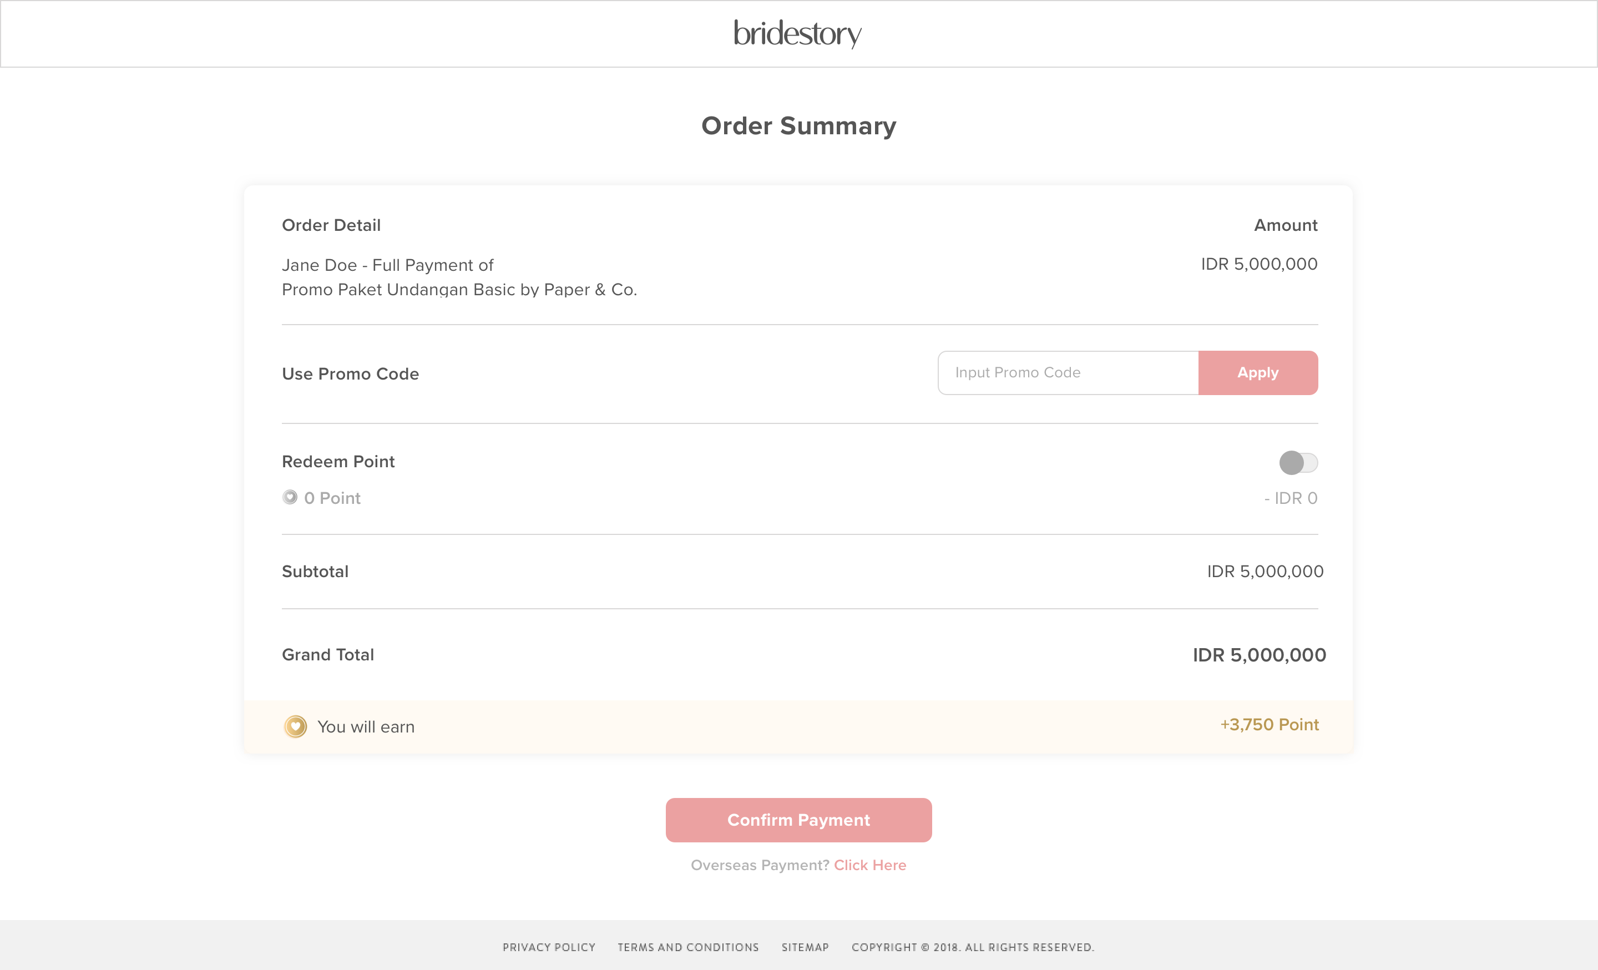1598x970 pixels.
Task: Click the Use Promo Code label
Action: click(x=350, y=374)
